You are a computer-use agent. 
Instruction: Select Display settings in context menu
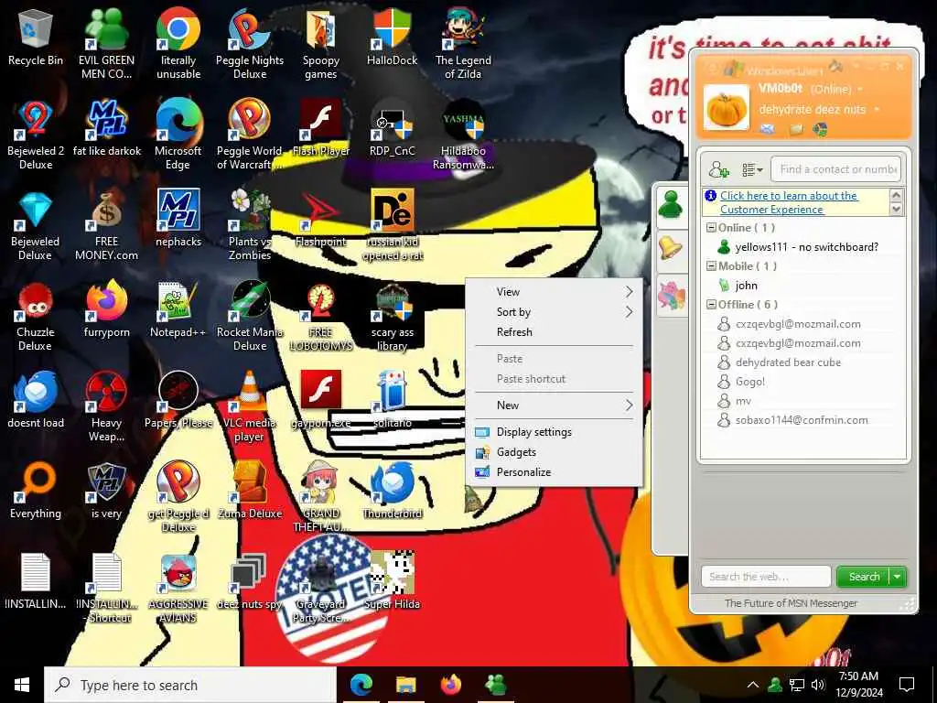[x=554, y=432]
